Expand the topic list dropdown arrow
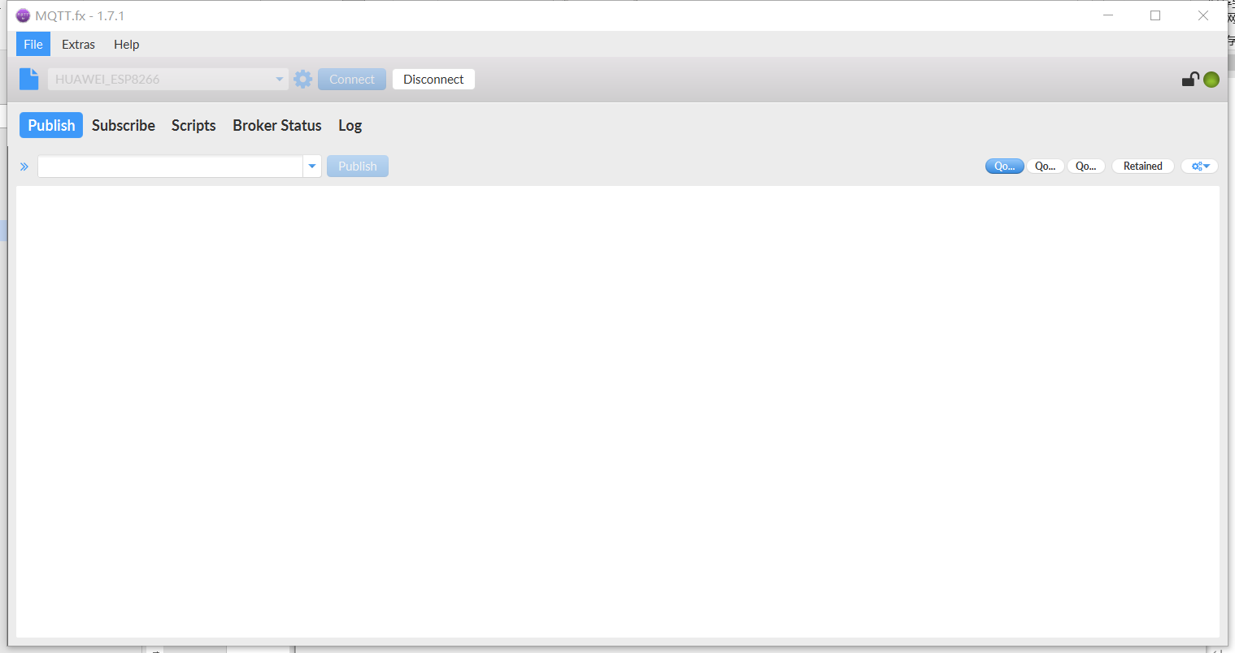 (312, 166)
